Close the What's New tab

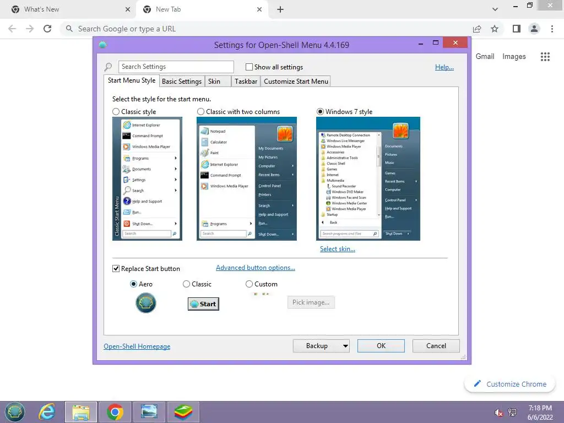(127, 9)
